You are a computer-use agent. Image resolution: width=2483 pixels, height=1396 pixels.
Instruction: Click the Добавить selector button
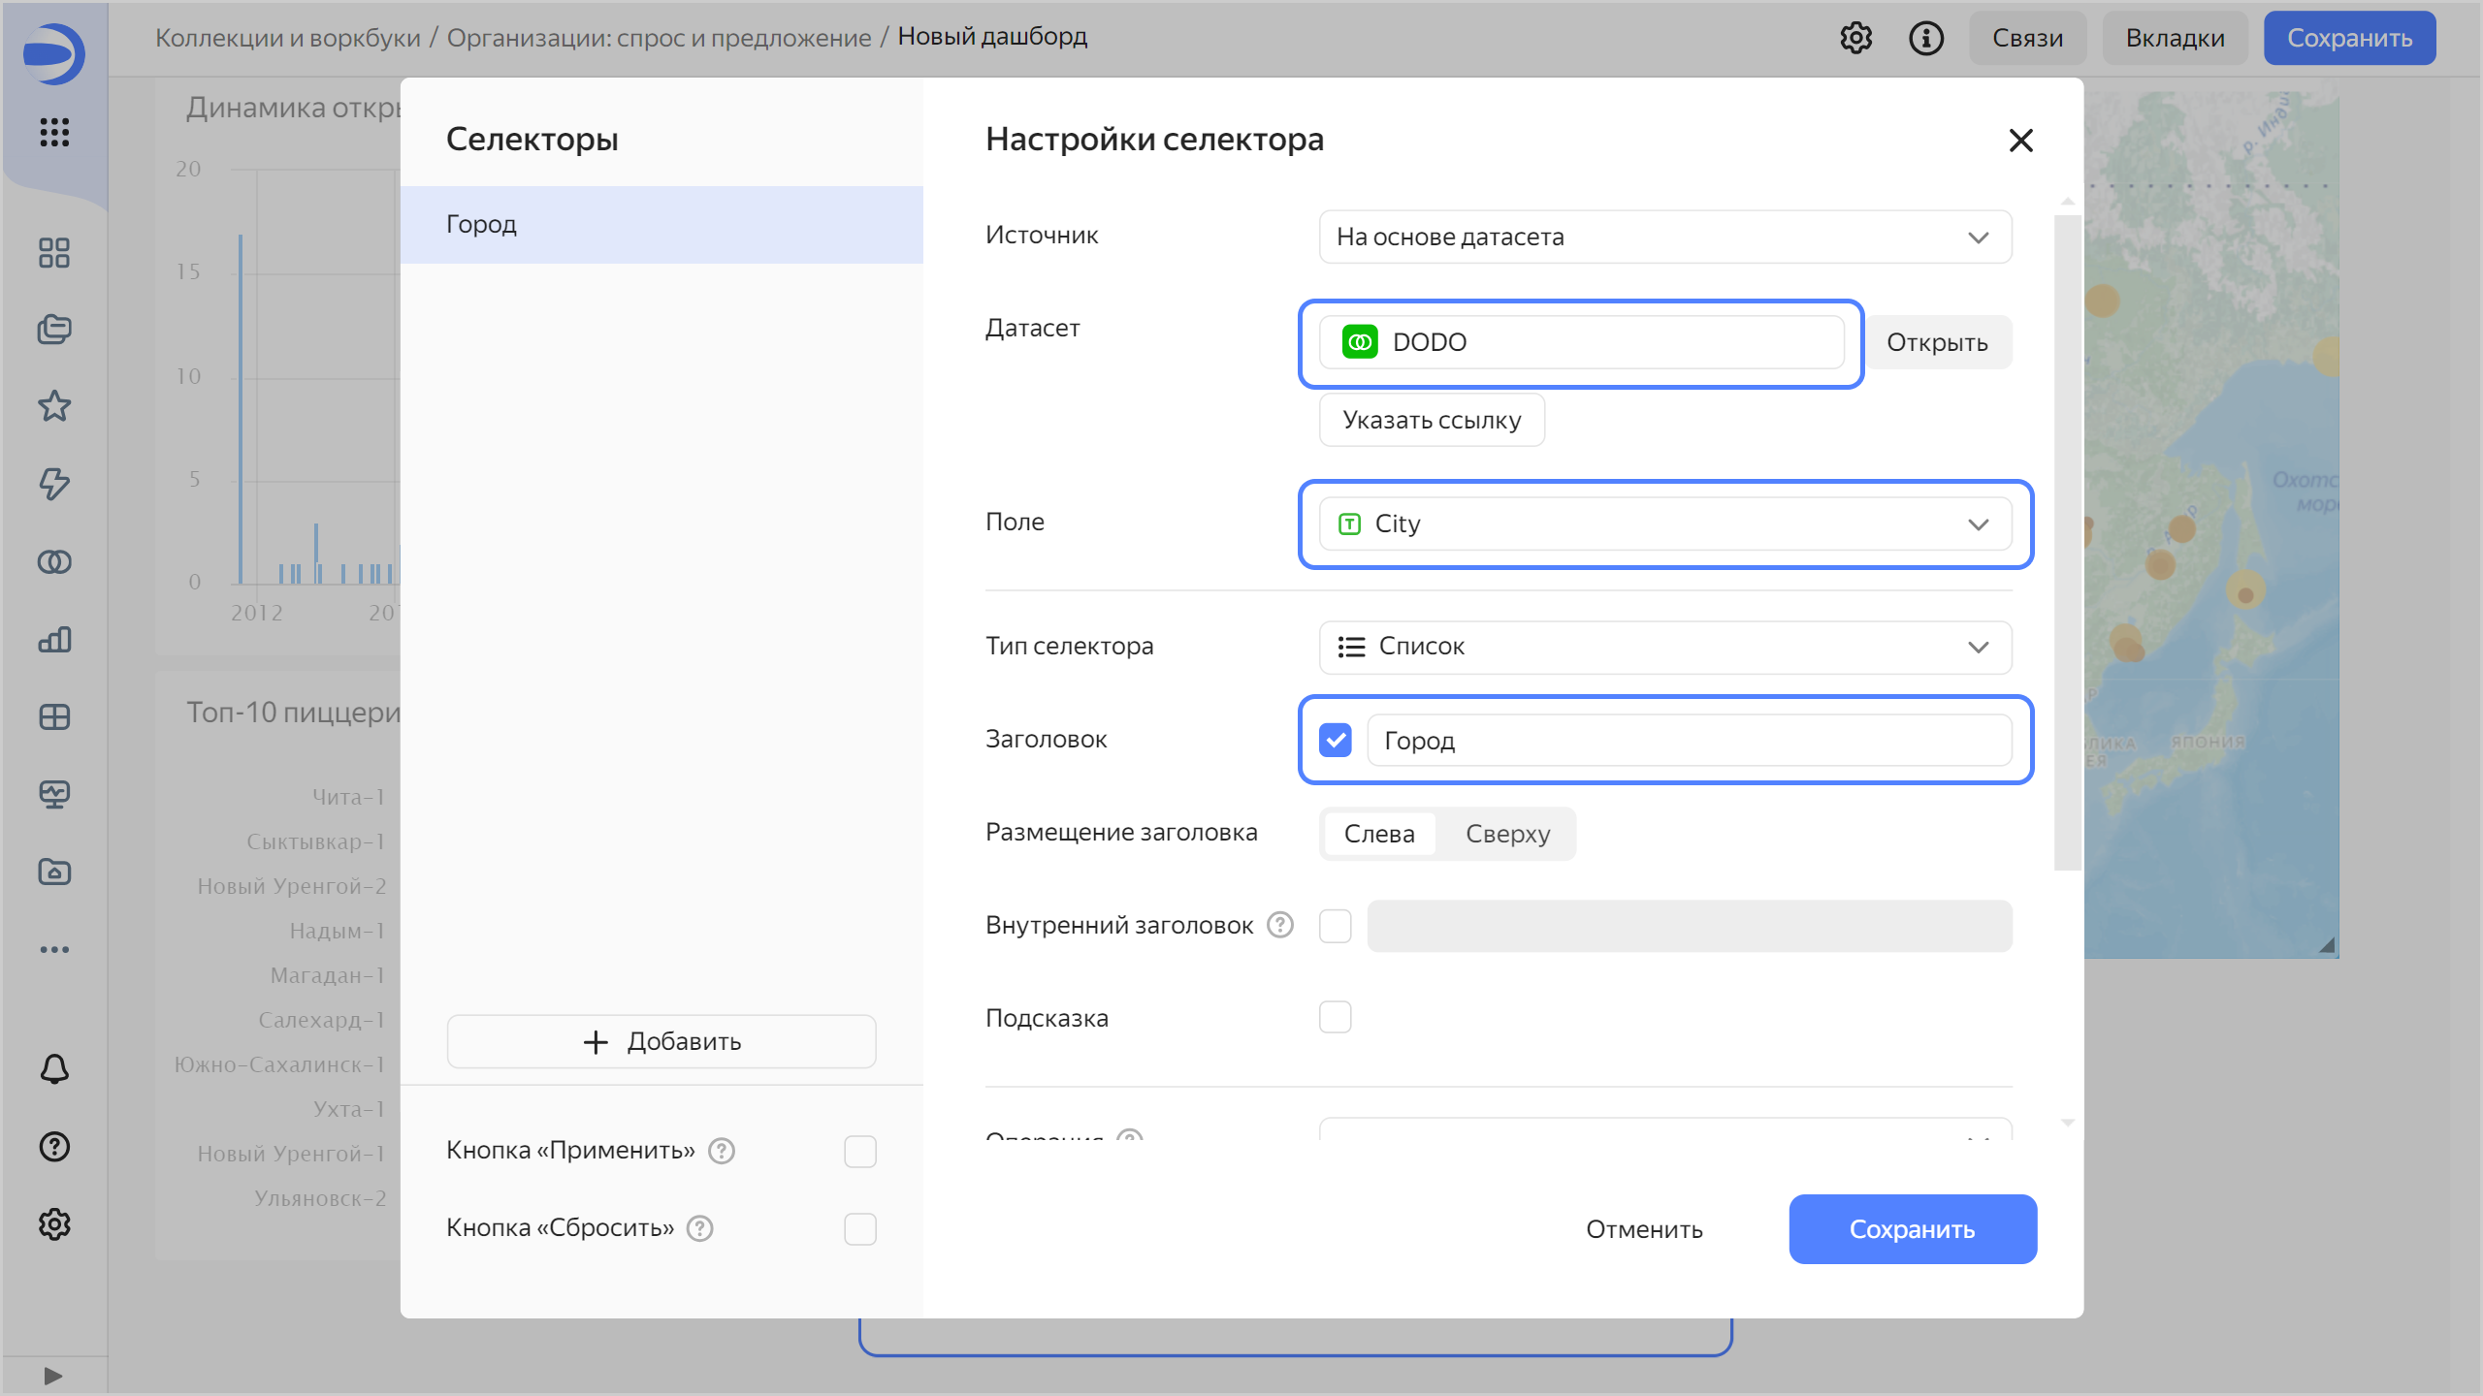661,1041
